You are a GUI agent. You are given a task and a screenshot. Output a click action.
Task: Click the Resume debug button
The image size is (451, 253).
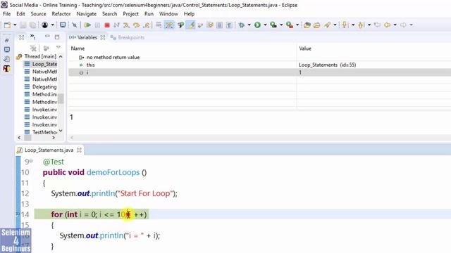(x=87, y=25)
